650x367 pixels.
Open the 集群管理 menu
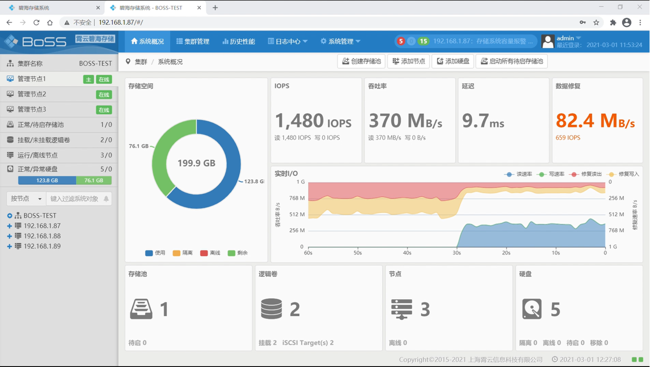point(193,41)
